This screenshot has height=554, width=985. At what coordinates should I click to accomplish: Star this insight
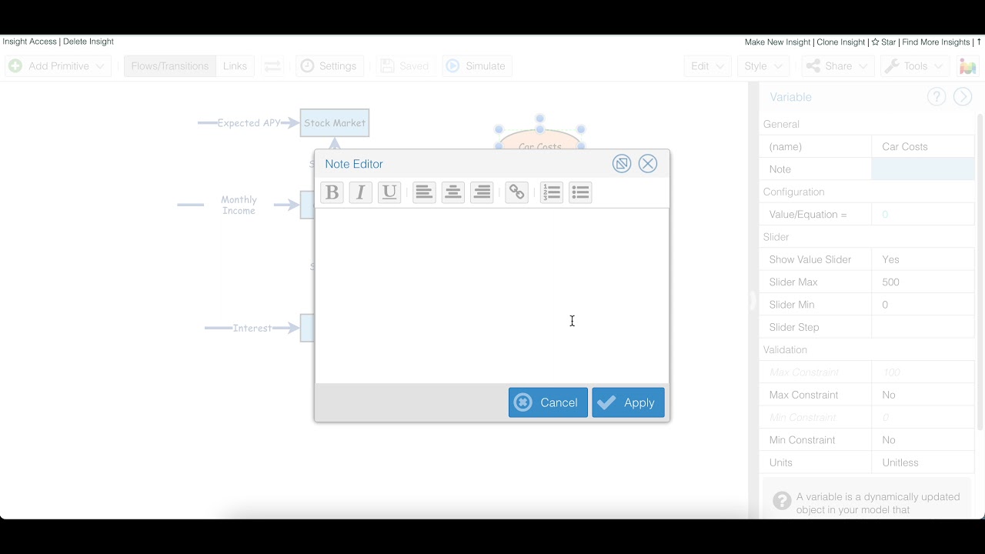tap(883, 42)
